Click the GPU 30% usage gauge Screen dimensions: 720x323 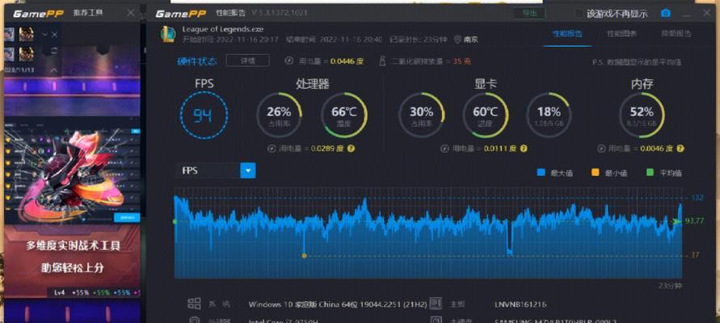point(421,115)
